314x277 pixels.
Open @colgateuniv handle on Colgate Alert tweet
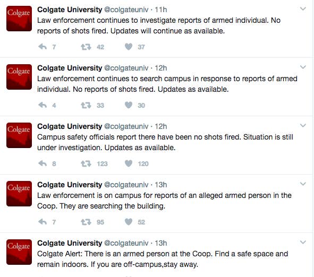coord(126,243)
